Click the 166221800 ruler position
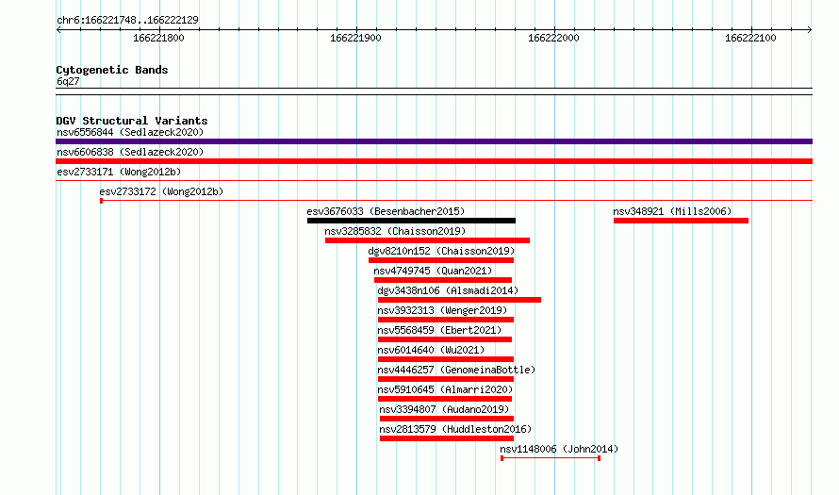 pyautogui.click(x=158, y=38)
